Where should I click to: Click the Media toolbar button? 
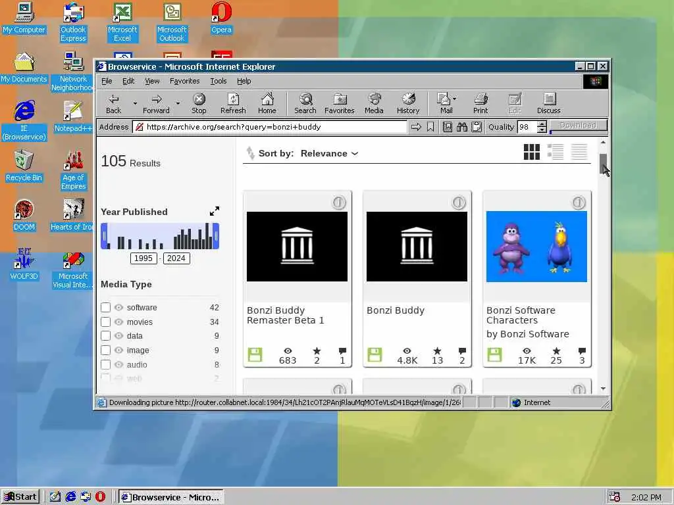pyautogui.click(x=374, y=104)
